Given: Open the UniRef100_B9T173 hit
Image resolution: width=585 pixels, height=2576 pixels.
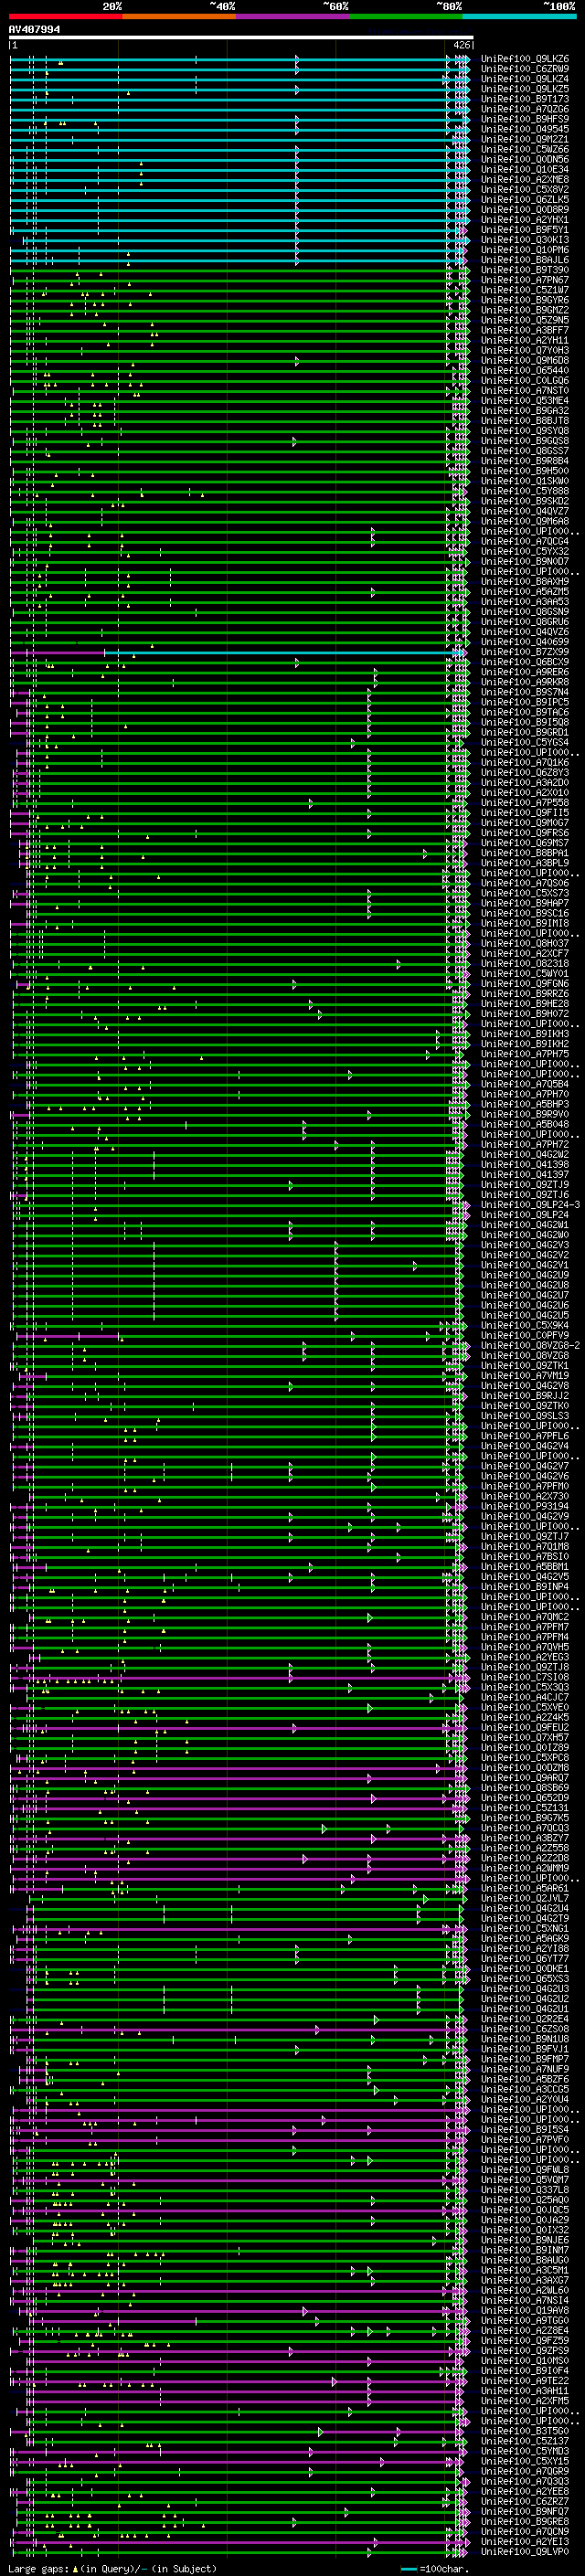Looking at the screenshot, I should coord(525,99).
